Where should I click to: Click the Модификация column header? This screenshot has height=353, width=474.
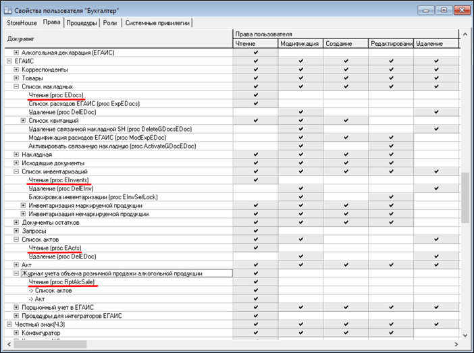click(300, 44)
